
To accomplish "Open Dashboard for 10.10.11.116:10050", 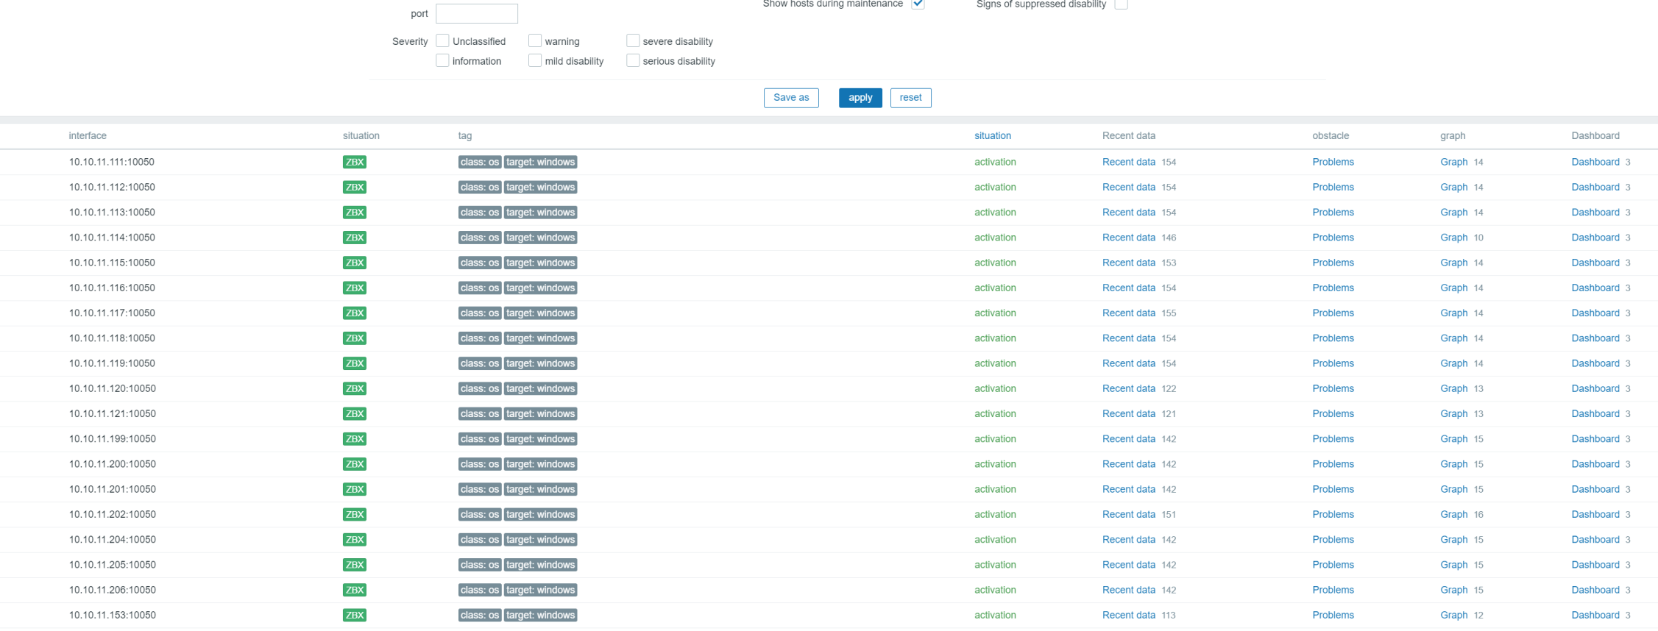I will 1595,288.
